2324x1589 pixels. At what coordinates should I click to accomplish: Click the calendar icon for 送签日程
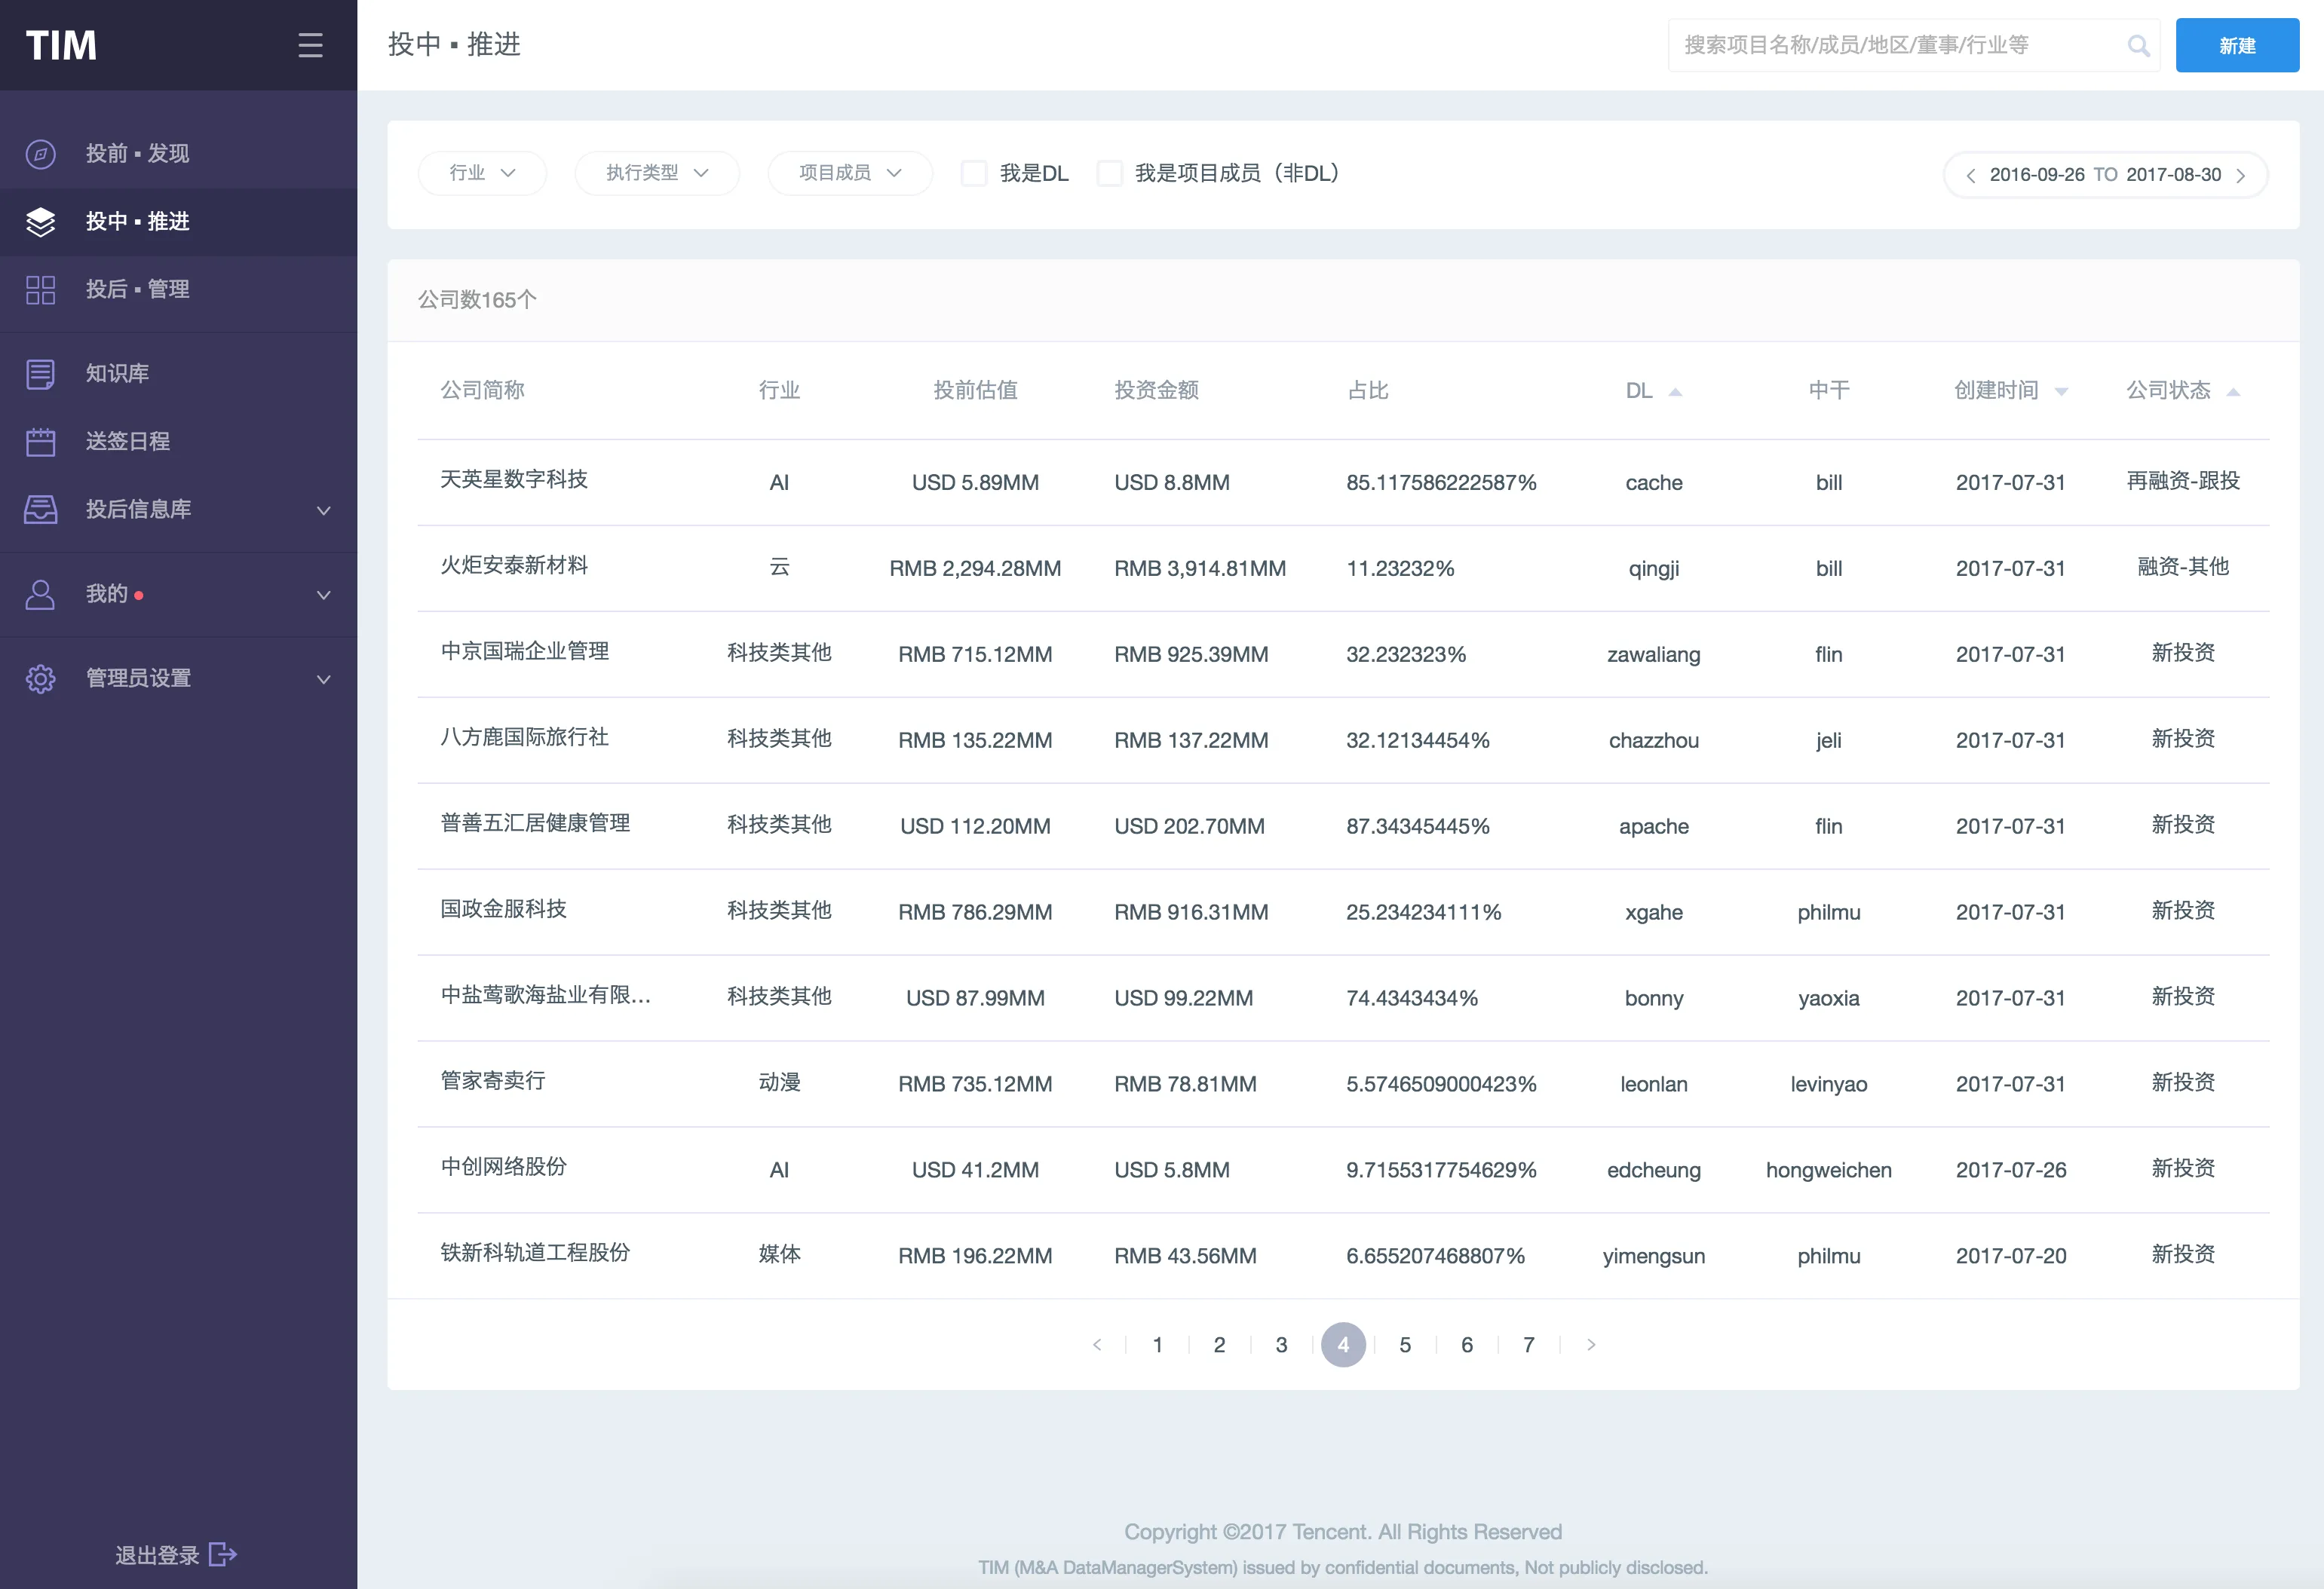pos(40,442)
